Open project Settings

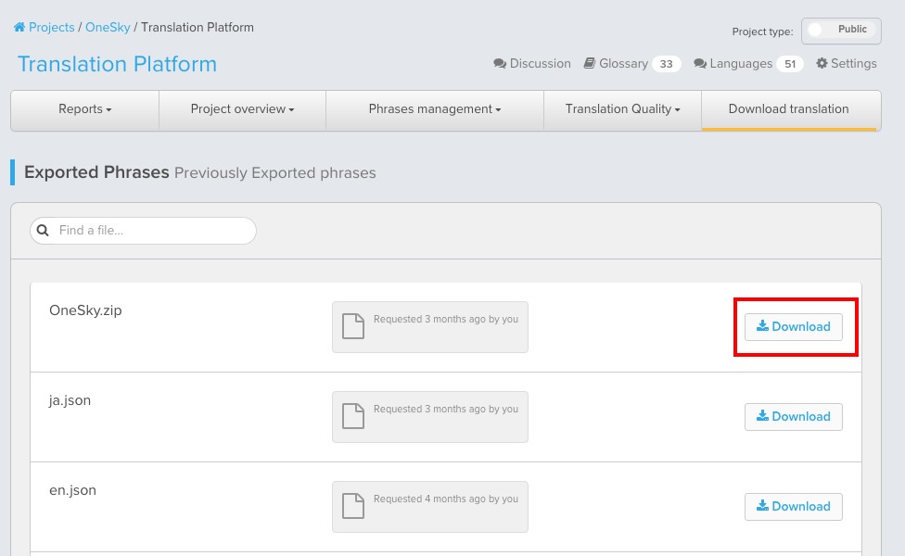(x=847, y=63)
